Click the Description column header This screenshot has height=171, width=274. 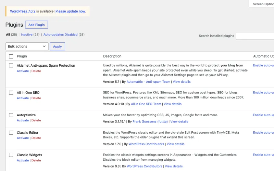(112, 56)
